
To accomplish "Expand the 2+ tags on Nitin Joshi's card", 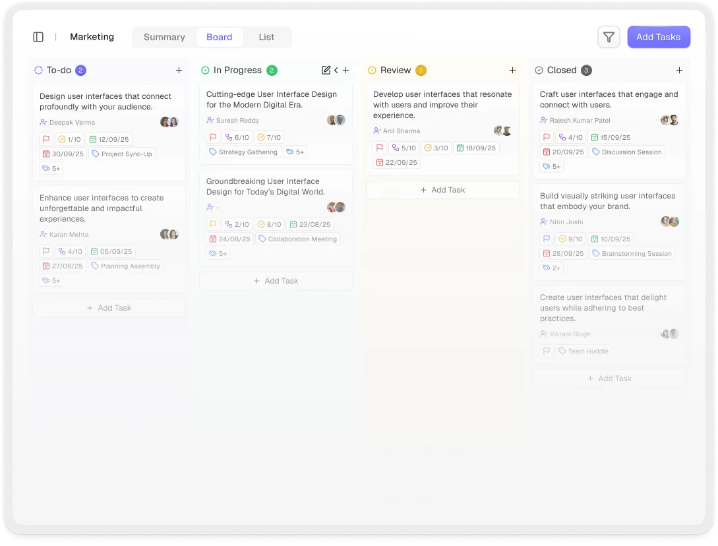I will pos(551,268).
